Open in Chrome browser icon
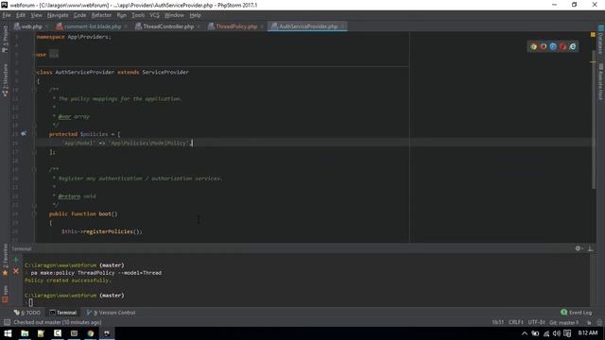 pyautogui.click(x=533, y=46)
